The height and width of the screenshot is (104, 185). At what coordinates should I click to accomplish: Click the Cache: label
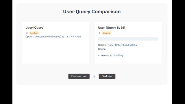pyautogui.click(x=102, y=49)
